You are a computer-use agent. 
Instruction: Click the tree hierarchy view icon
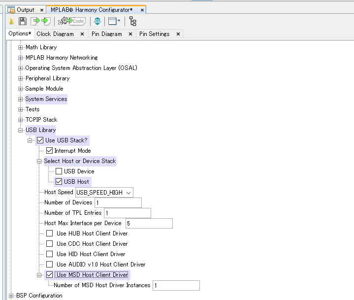click(133, 21)
